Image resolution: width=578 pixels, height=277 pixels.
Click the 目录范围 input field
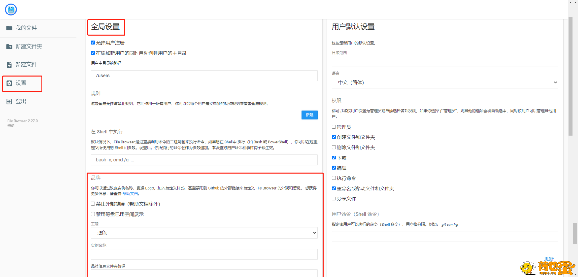click(x=445, y=61)
